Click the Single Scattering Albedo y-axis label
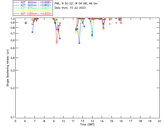164x131 pixels. tap(8, 68)
